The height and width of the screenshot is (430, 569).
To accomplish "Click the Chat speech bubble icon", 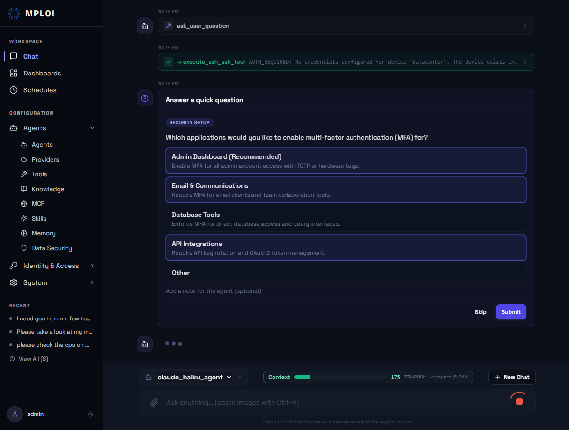I will point(14,56).
